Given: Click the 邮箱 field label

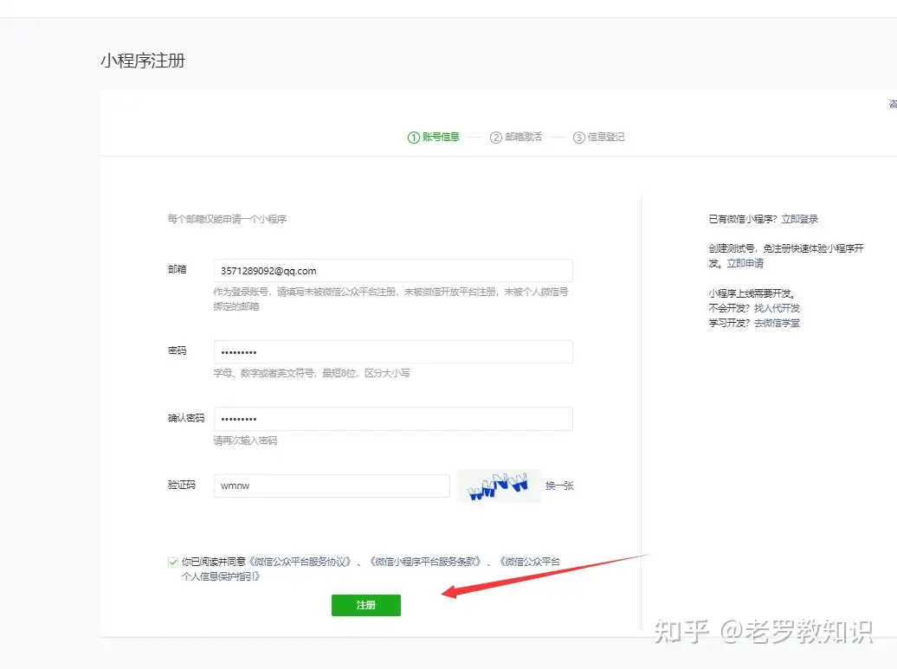Looking at the screenshot, I should (177, 269).
